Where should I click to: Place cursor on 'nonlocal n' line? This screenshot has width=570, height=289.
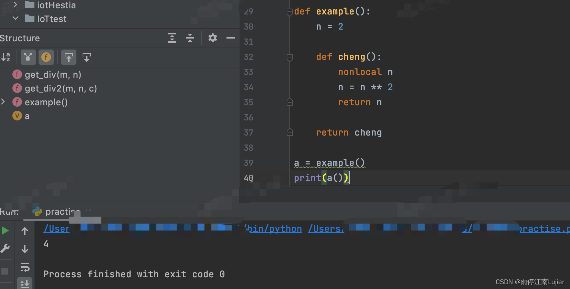[365, 72]
